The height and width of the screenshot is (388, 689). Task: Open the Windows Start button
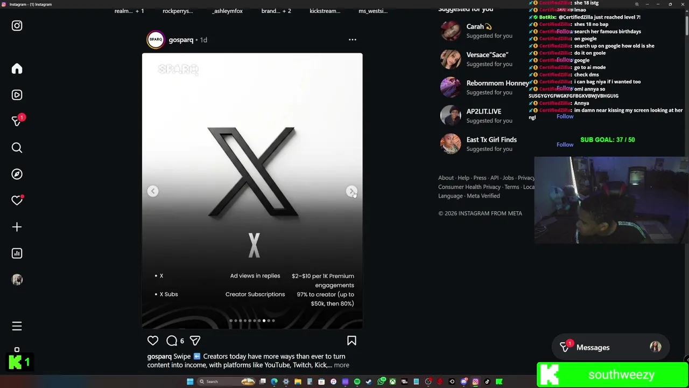click(190, 382)
